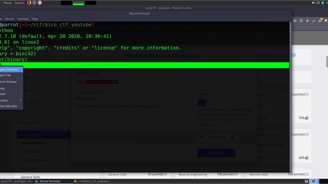
Task: Click the green highlighted terminal line
Action: tap(145, 65)
